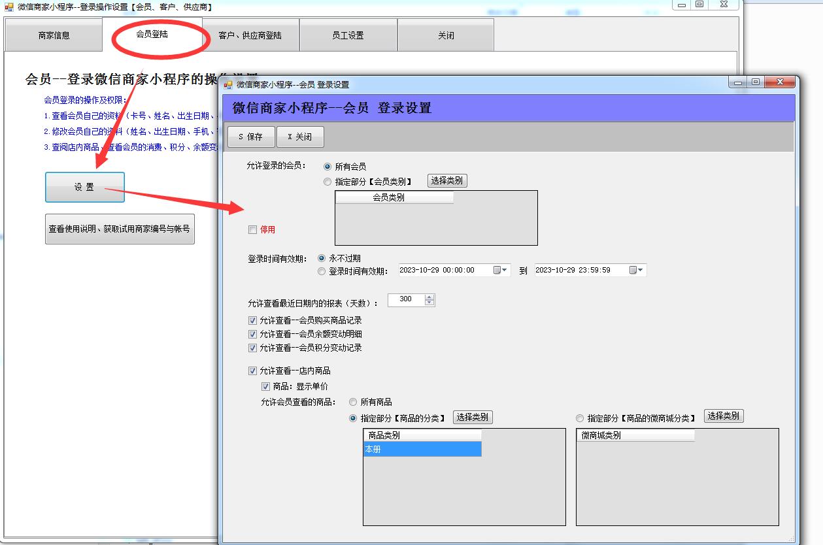Screen dimensions: 823x545
Task: Toggle the 商品：显示单价 checkbox
Action: [265, 386]
